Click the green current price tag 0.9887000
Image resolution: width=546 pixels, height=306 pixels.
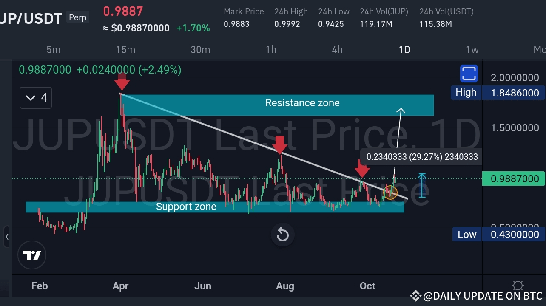click(x=513, y=178)
